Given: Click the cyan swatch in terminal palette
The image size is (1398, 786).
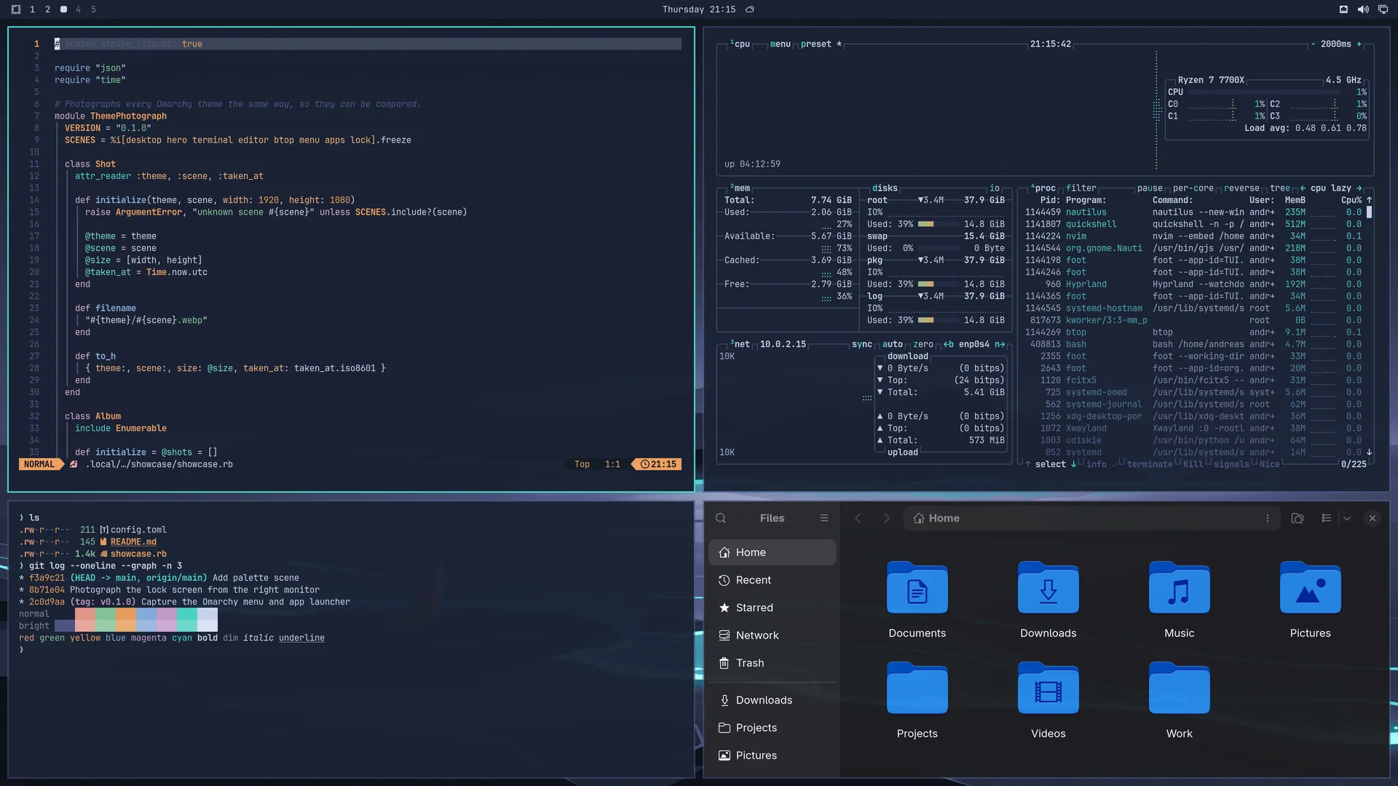Looking at the screenshot, I should click(x=187, y=620).
